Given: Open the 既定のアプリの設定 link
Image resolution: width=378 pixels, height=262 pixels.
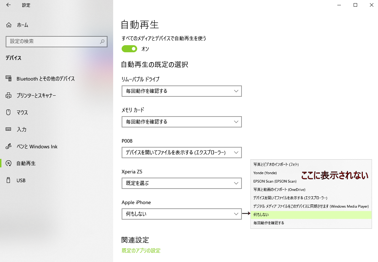Looking at the screenshot, I should pyautogui.click(x=141, y=251).
